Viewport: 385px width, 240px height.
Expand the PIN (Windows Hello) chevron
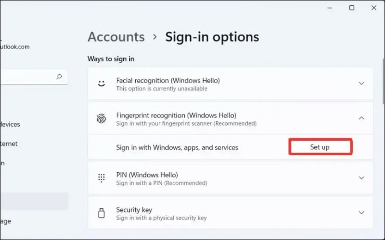(x=361, y=178)
